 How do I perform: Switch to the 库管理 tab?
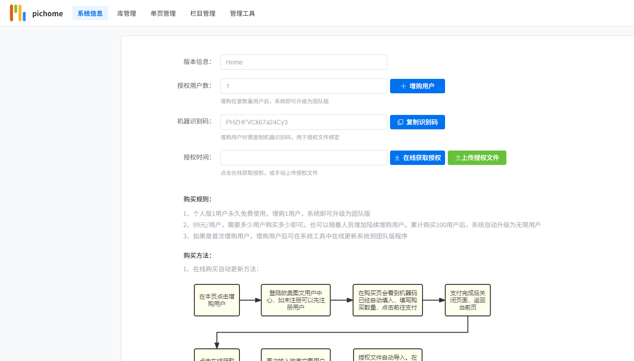(x=127, y=14)
